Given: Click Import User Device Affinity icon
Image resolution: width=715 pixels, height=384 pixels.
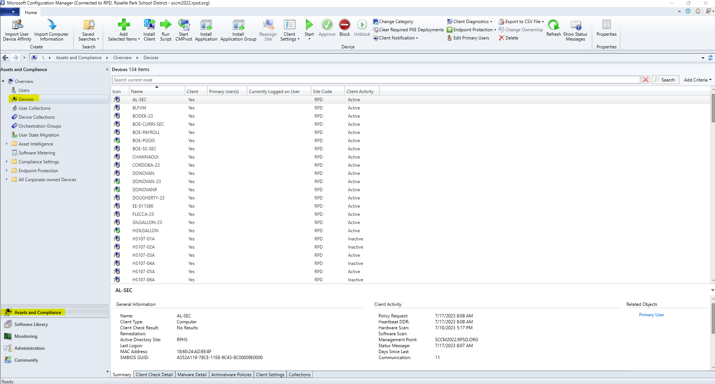Looking at the screenshot, I should click(17, 25).
